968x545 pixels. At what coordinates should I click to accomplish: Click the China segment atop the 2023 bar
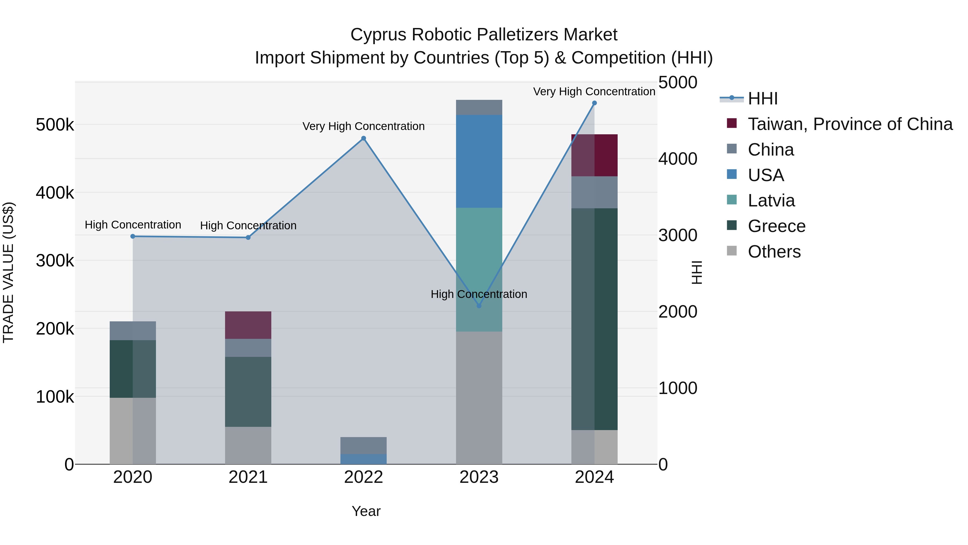479,108
